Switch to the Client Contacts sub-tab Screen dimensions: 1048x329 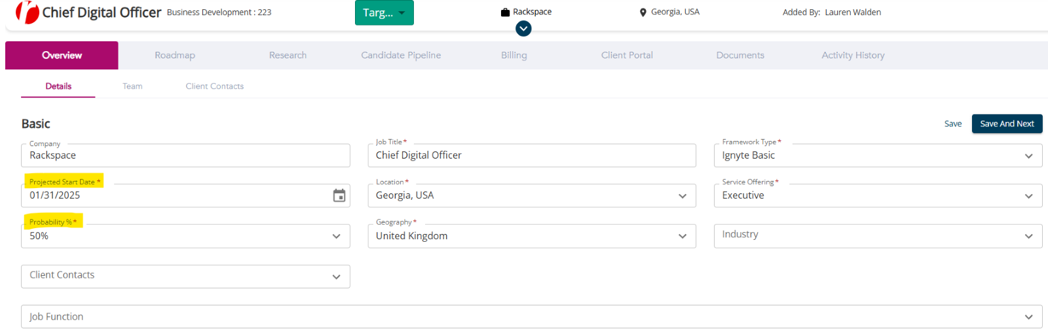214,86
